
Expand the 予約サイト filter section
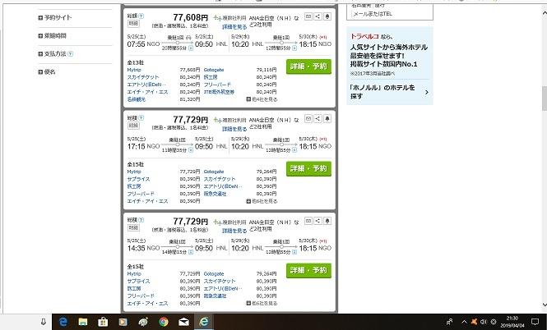click(55, 17)
